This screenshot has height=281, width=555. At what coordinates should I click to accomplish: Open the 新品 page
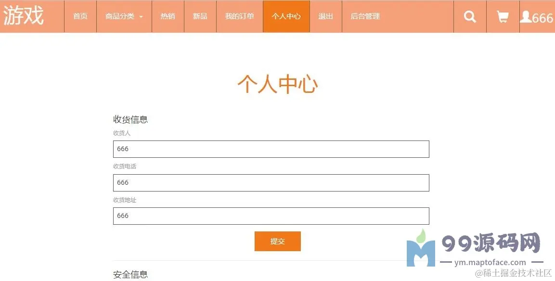click(200, 16)
